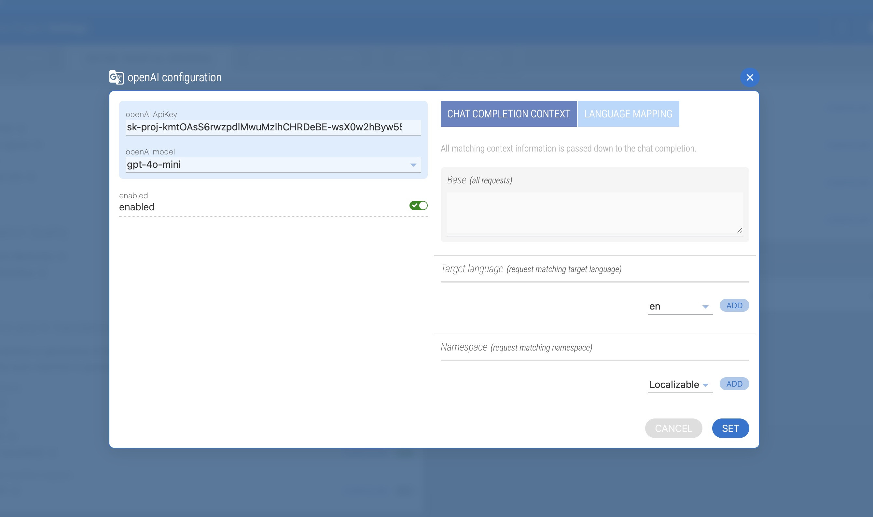This screenshot has height=517, width=873.
Task: Add the en target language context
Action: pos(734,306)
